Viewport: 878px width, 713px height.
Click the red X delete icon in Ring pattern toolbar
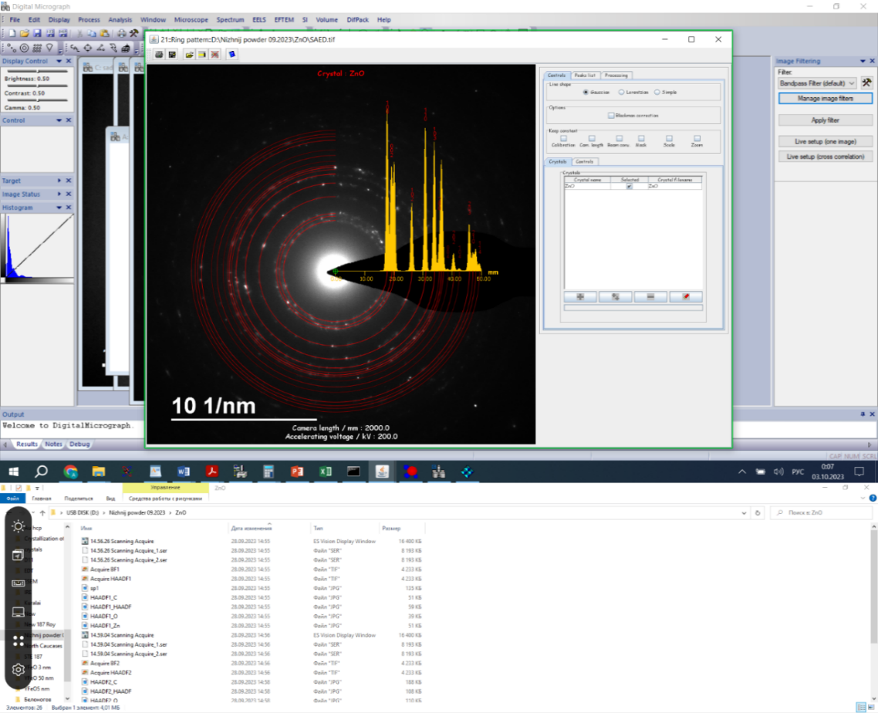214,54
